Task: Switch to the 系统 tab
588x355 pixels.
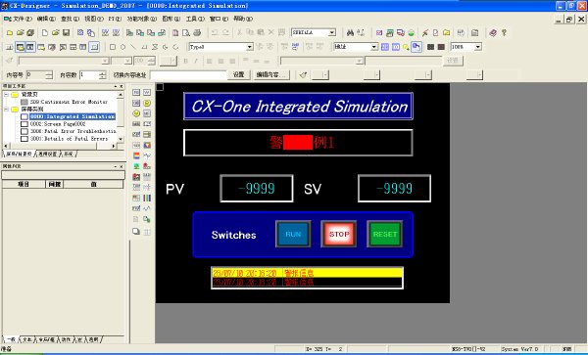Action: (69, 154)
